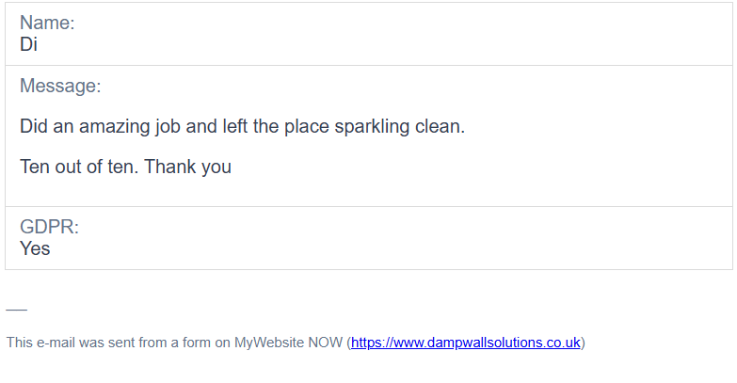This screenshot has width=737, height=383.
Task: Click the 'Did an amazing job' sentence
Action: pyautogui.click(x=242, y=126)
